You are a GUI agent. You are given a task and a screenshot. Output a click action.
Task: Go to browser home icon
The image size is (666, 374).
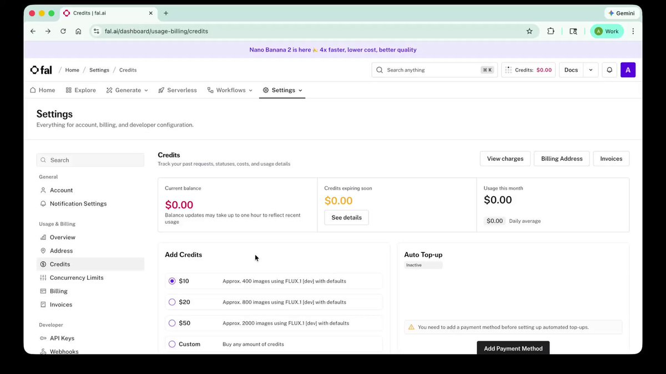pyautogui.click(x=78, y=31)
